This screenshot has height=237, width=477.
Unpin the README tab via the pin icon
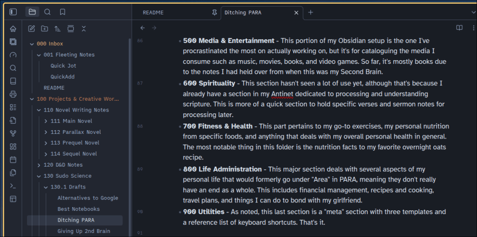coord(214,13)
